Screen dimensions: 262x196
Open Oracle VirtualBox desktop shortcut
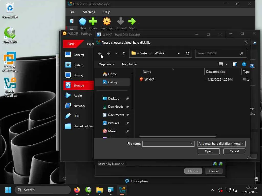pyautogui.click(x=10, y=87)
